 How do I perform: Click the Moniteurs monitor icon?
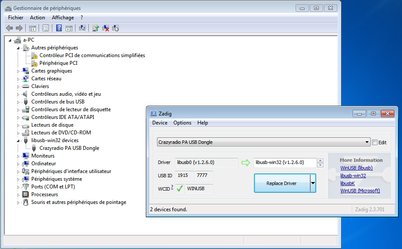26,156
